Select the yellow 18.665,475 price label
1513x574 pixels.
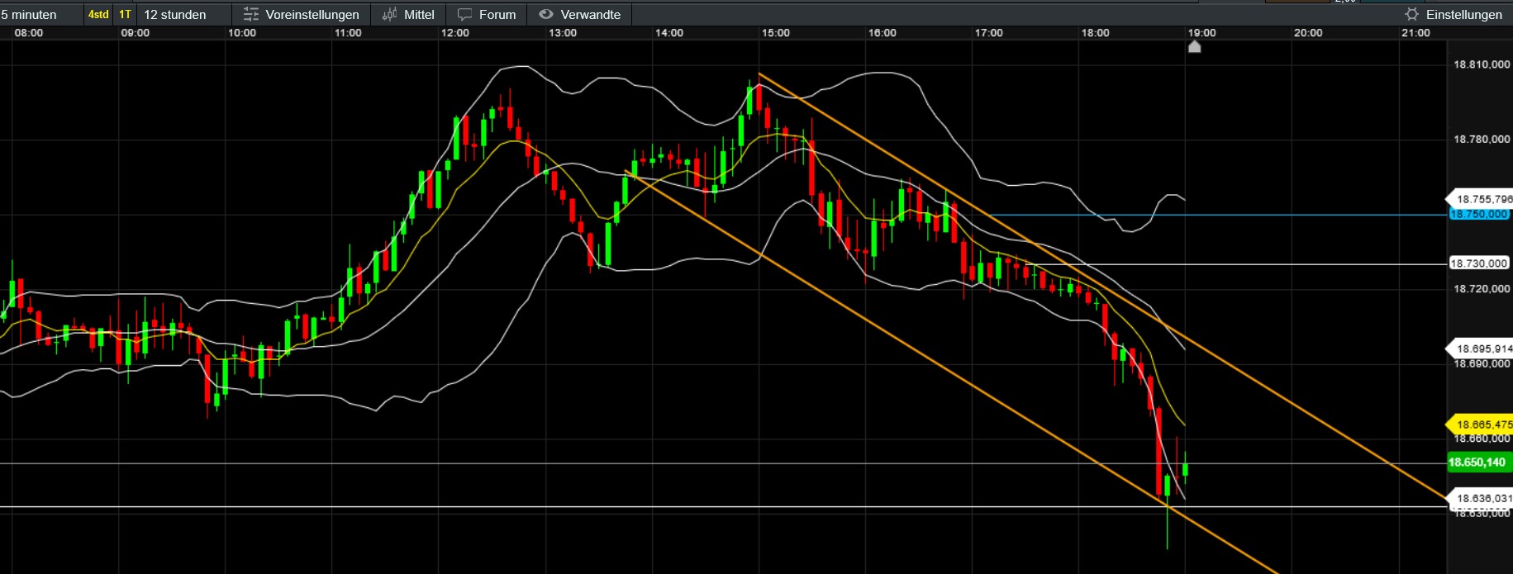coord(1480,425)
